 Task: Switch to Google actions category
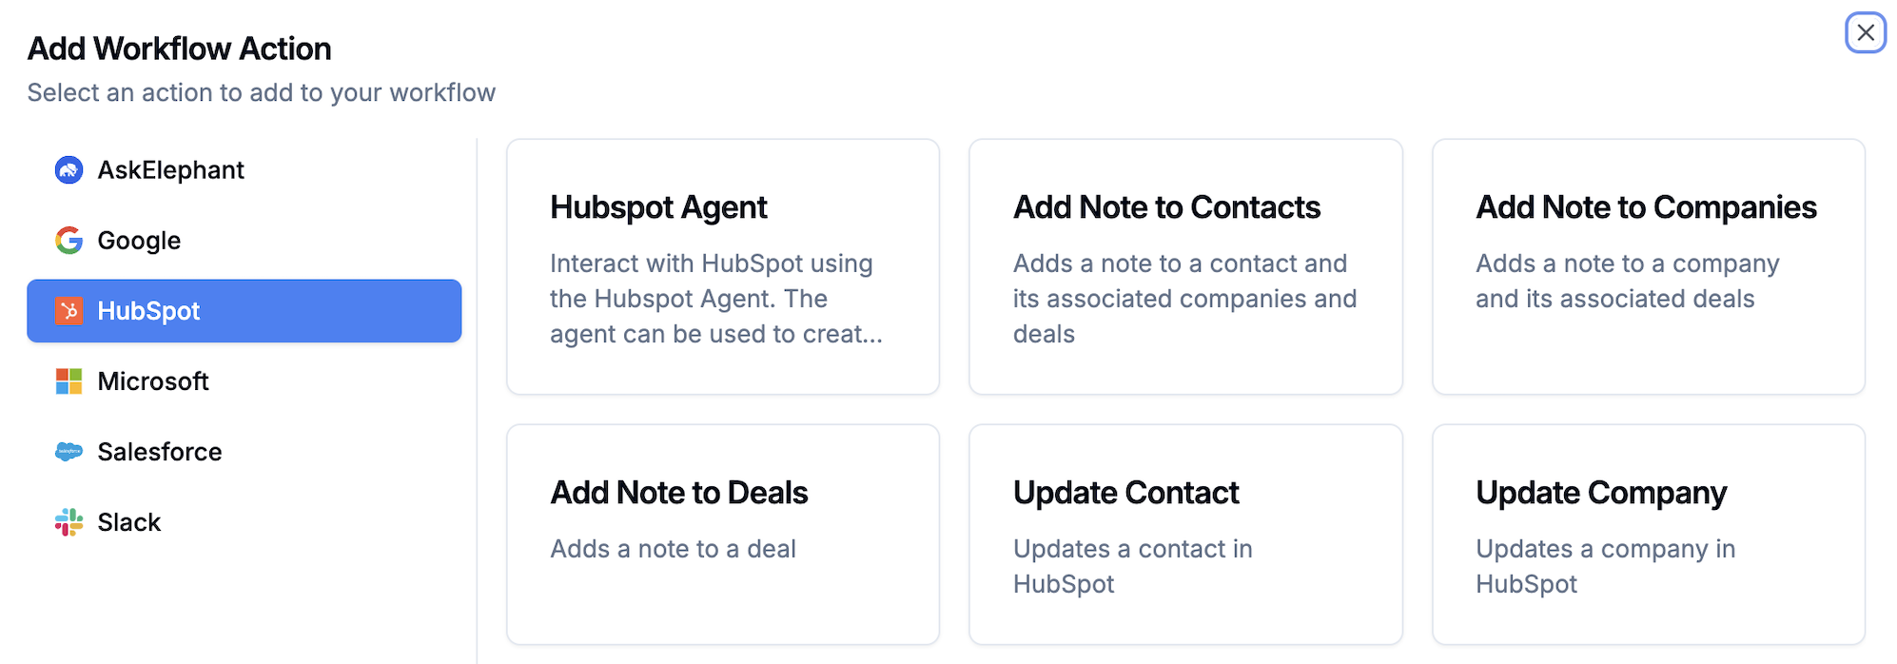(x=139, y=241)
